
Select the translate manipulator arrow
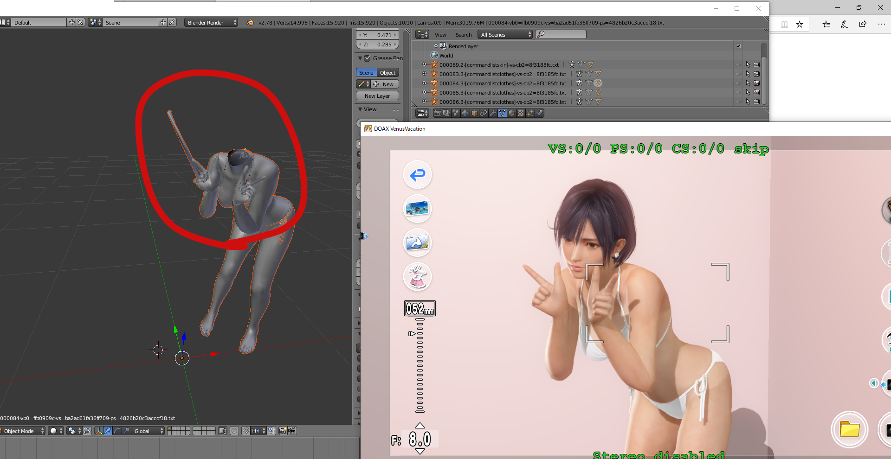(x=108, y=431)
